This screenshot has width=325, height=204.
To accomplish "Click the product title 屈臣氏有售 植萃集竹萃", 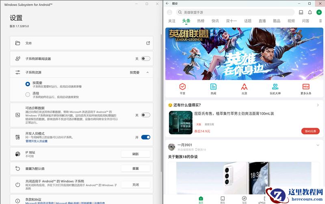I will click(x=234, y=114).
